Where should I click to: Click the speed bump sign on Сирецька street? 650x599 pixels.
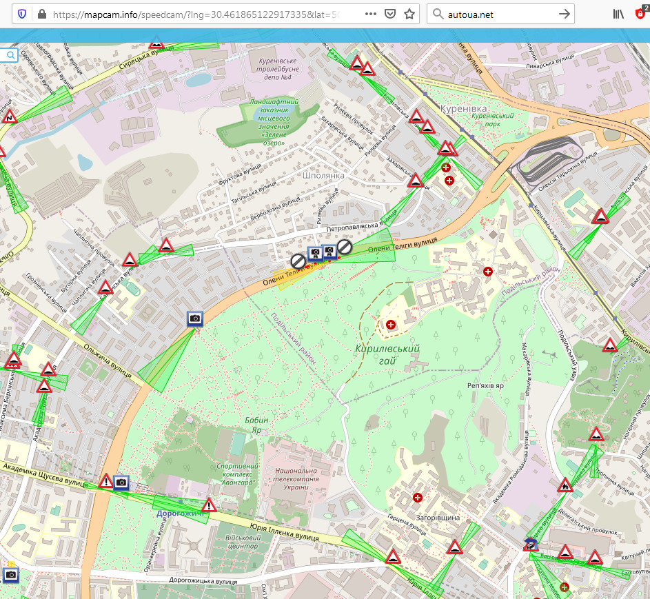157,45
